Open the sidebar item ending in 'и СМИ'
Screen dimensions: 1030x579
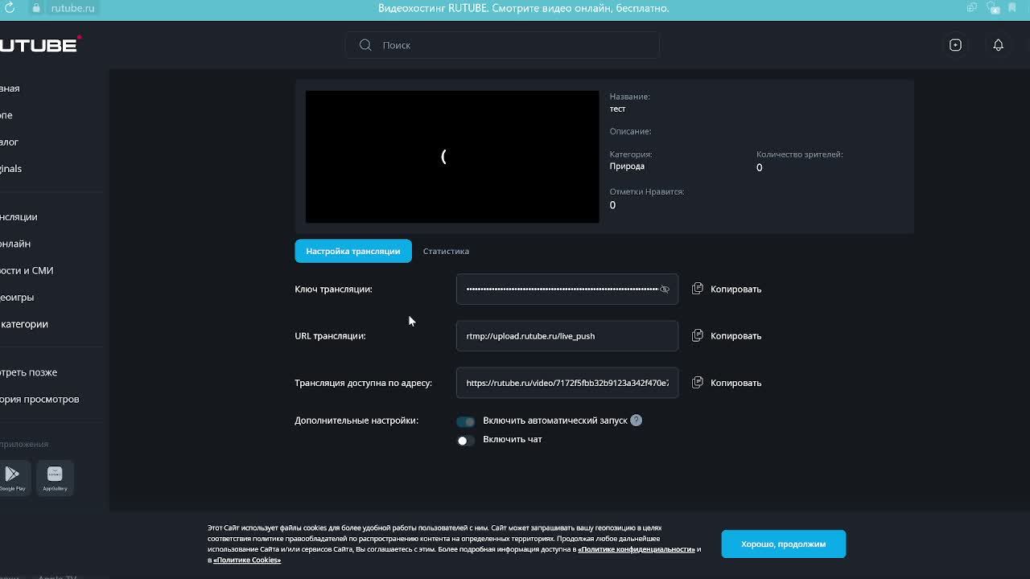coord(27,270)
